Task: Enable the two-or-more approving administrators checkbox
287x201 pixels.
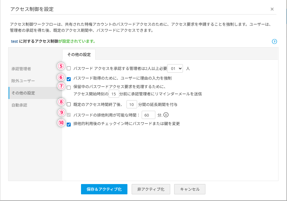Action: pos(69,68)
